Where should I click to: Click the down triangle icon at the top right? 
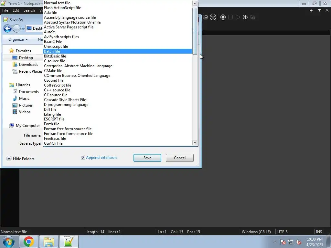tap(319, 10)
